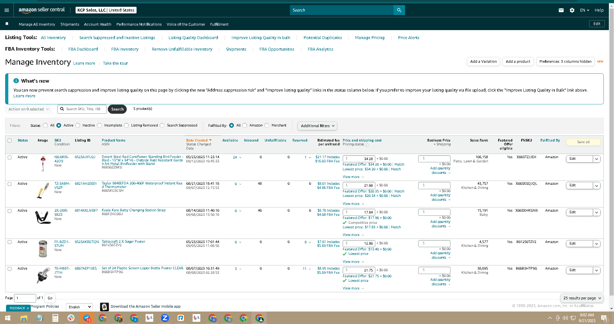Open the Notepad icon in the taskbar
The height and width of the screenshot is (324, 614).
point(40,318)
